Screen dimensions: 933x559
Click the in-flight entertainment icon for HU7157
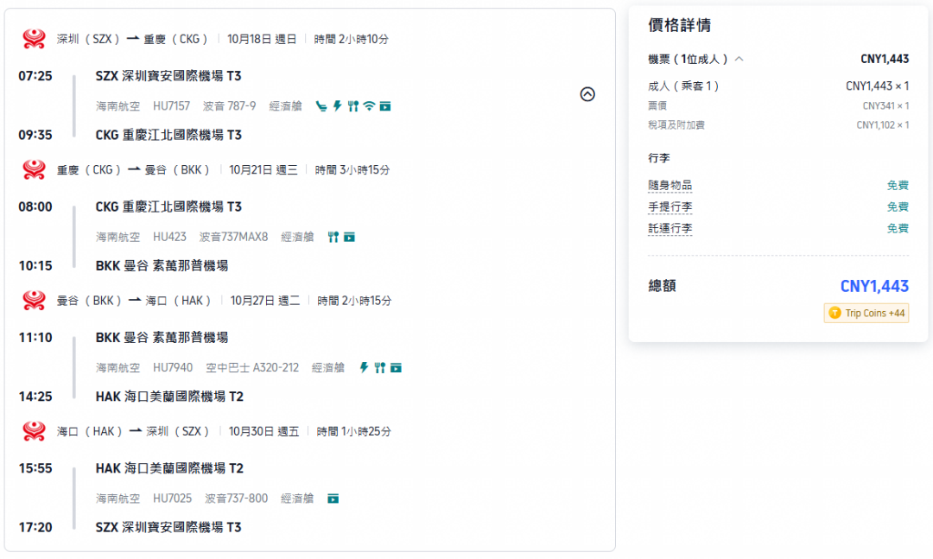pos(385,106)
